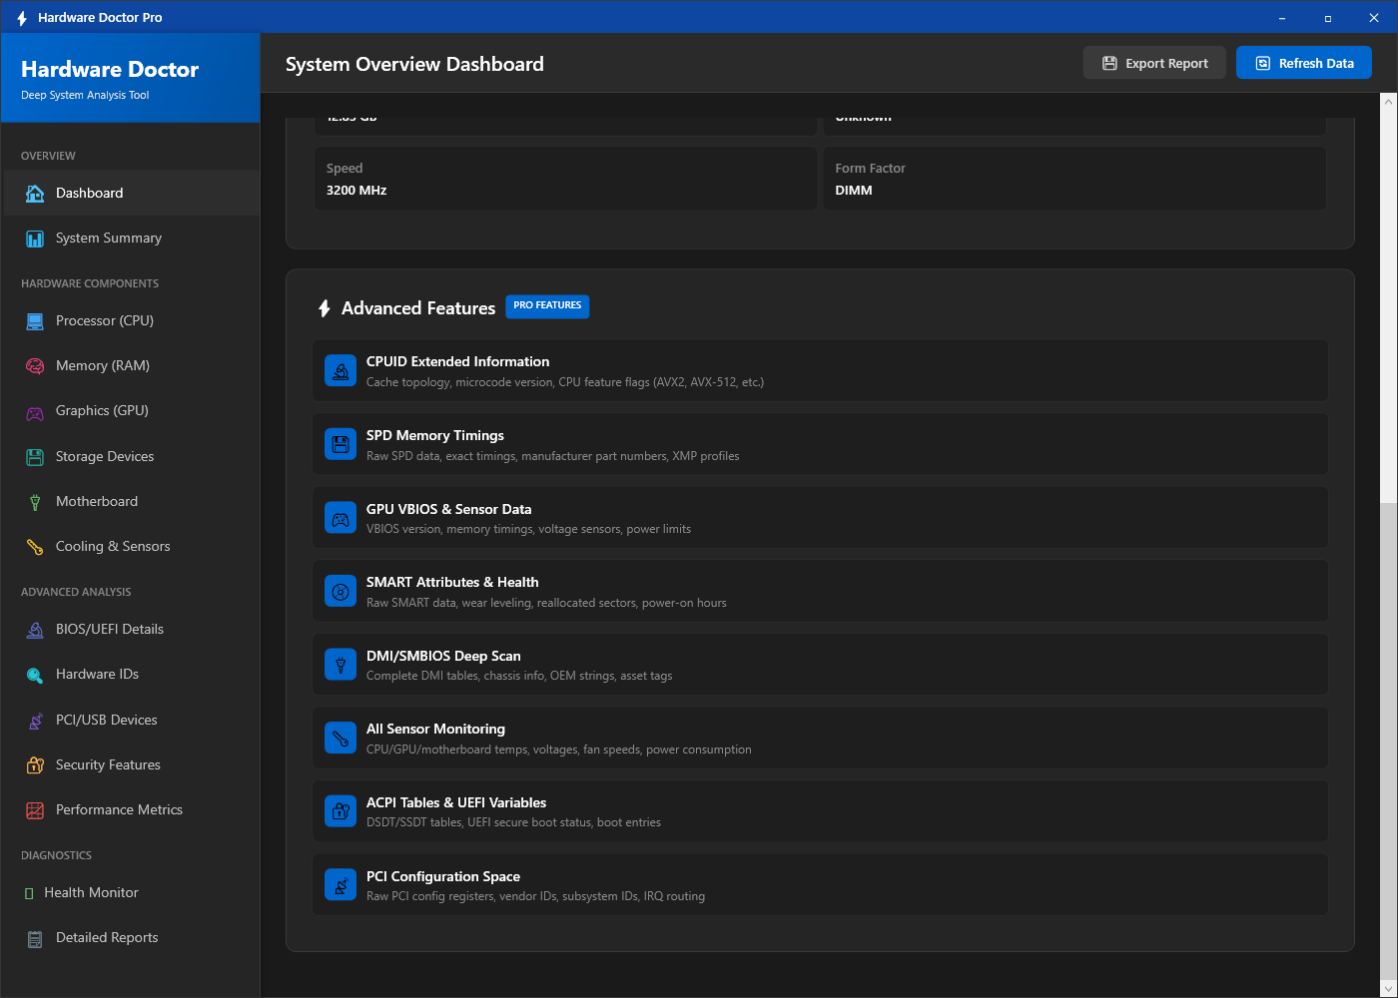Select the Health Monitor label
This screenshot has height=998, width=1398.
[91, 893]
